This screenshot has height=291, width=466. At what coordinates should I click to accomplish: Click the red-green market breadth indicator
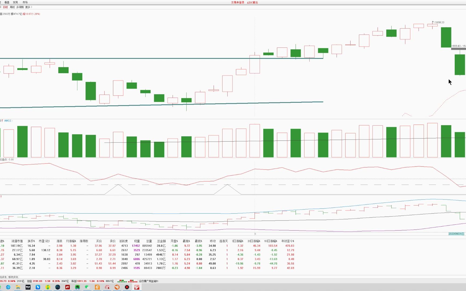[128, 281]
